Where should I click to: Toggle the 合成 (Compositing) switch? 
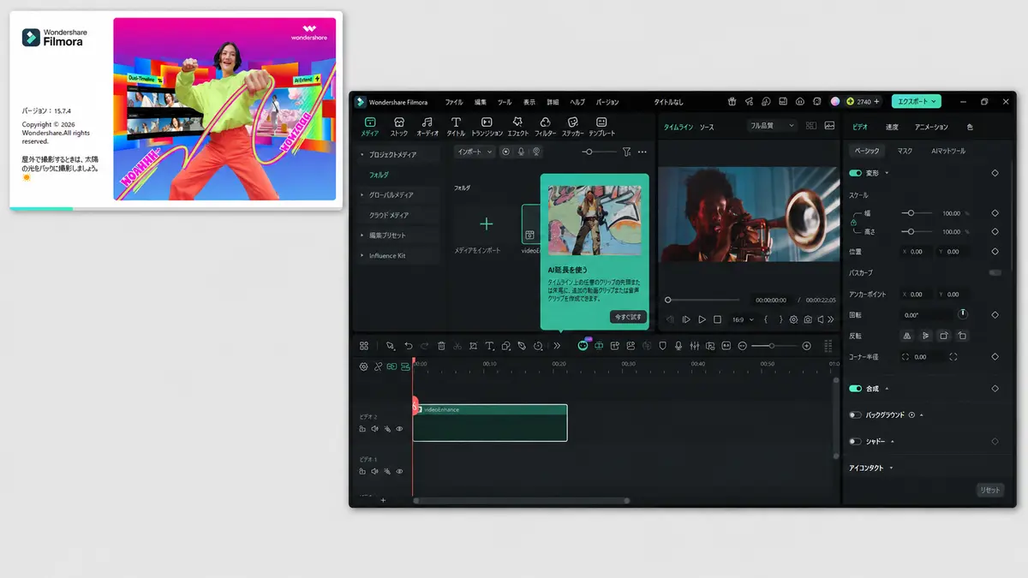click(x=855, y=389)
